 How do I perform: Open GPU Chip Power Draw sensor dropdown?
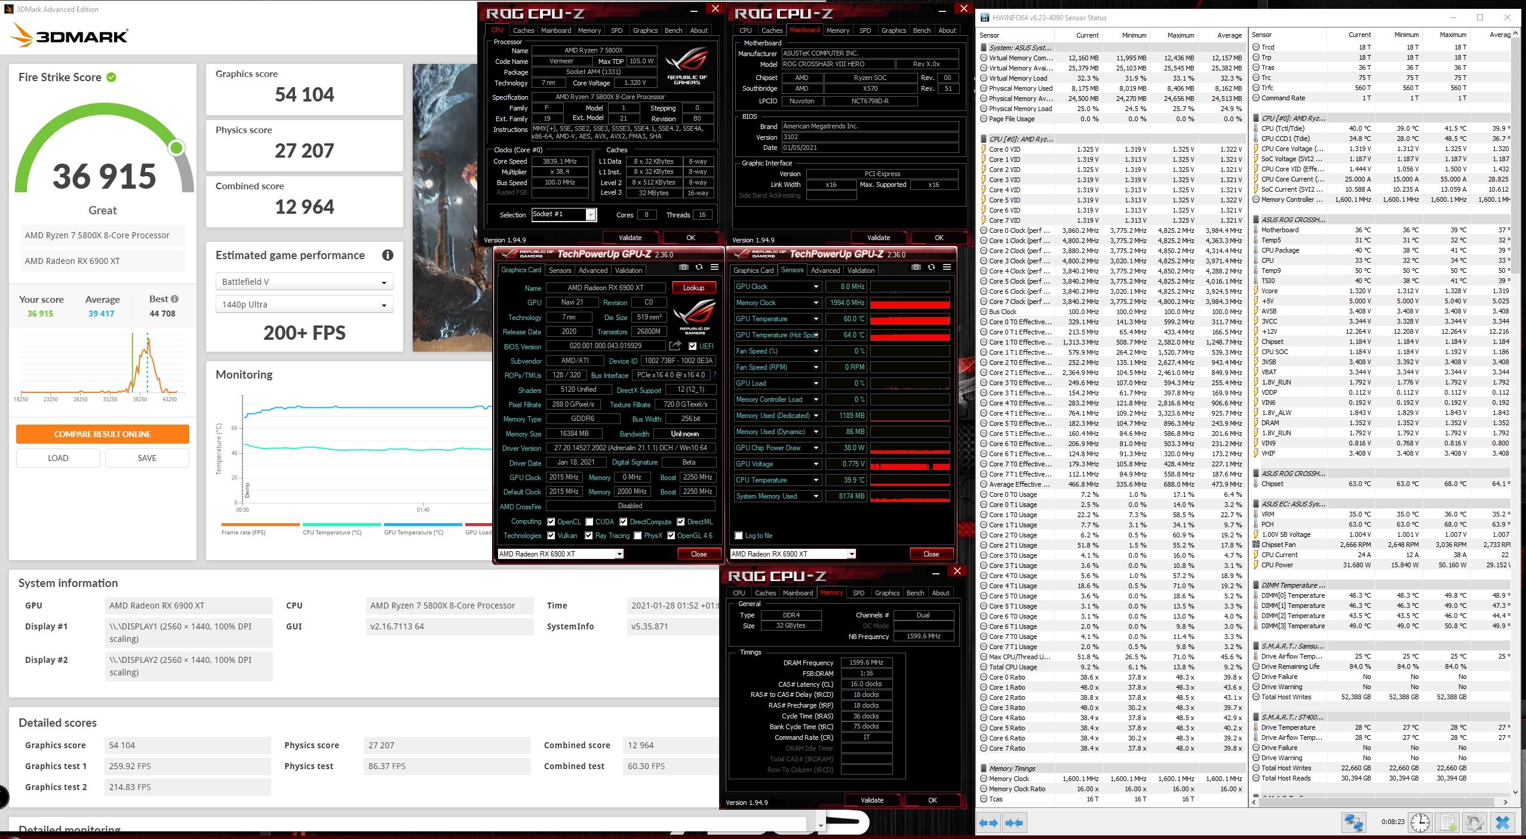tap(816, 448)
